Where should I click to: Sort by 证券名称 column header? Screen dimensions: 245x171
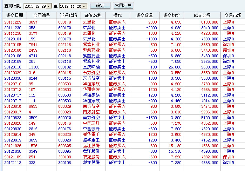[x=93, y=15]
